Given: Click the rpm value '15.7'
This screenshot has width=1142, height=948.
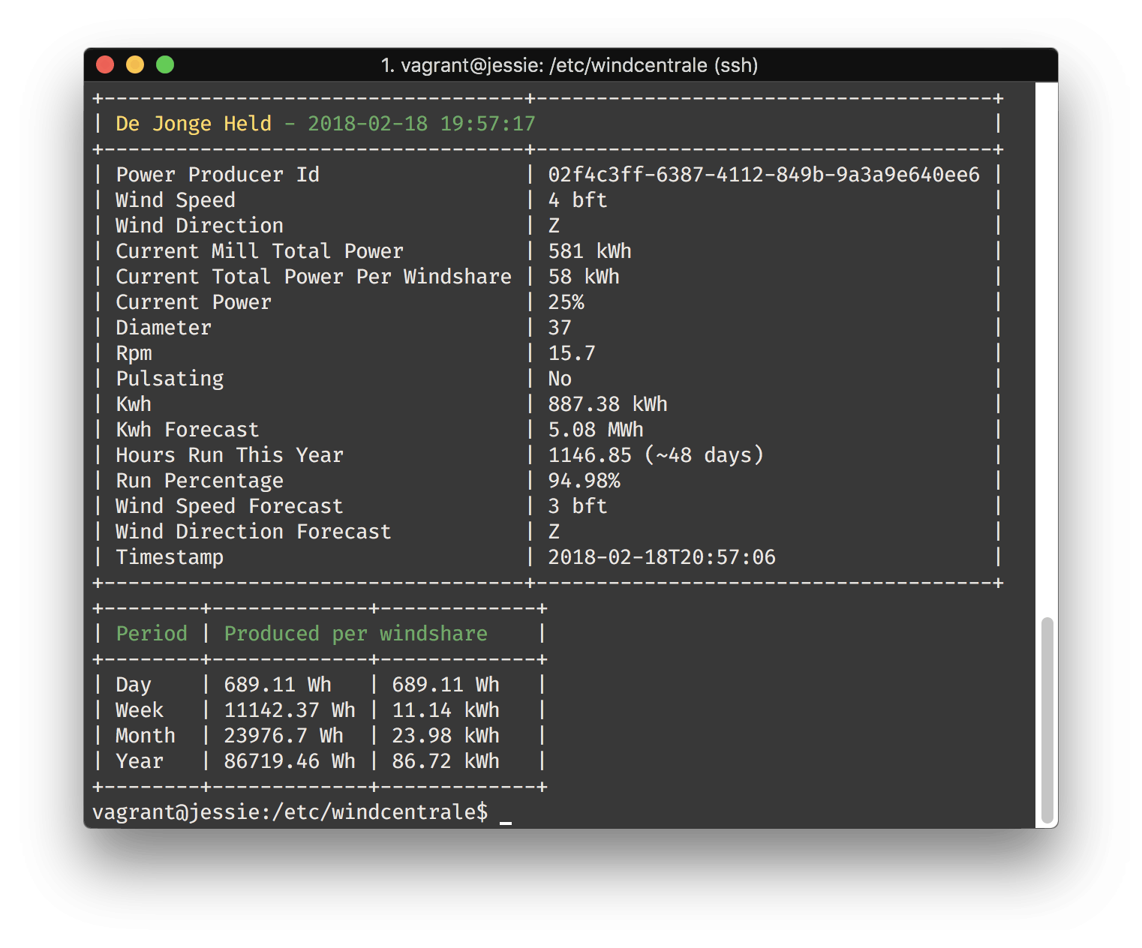Looking at the screenshot, I should [572, 353].
